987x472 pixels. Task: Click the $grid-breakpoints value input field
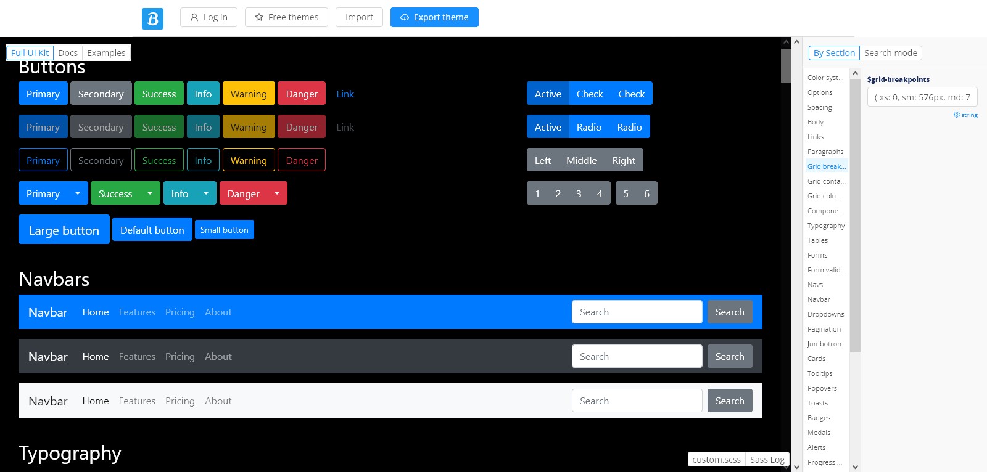pyautogui.click(x=922, y=97)
